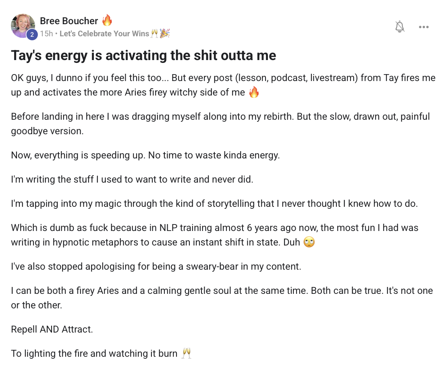Open Bree Boucher's profile name link

pyautogui.click(x=69, y=21)
